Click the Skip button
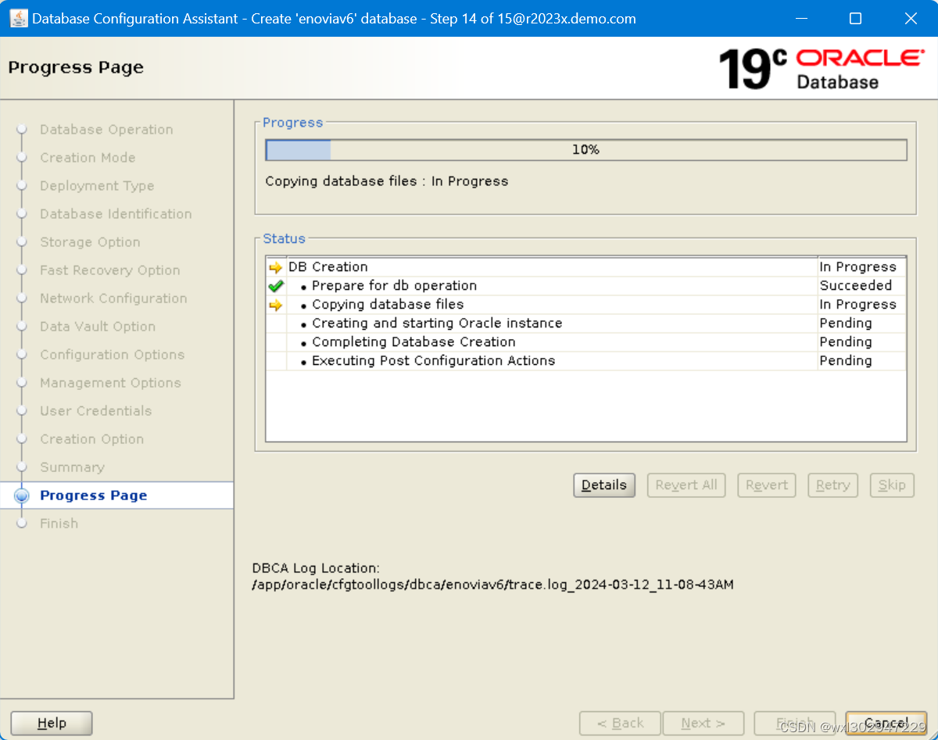Screen dimensions: 938x740 [x=892, y=485]
